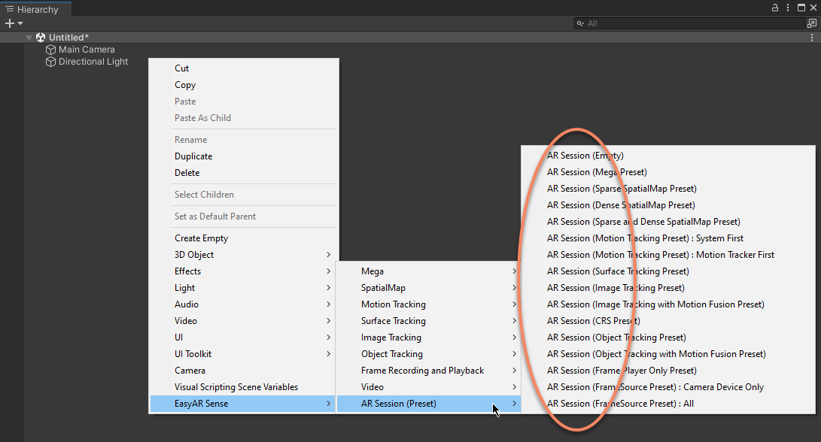Select Create Empty from context menu

[201, 238]
